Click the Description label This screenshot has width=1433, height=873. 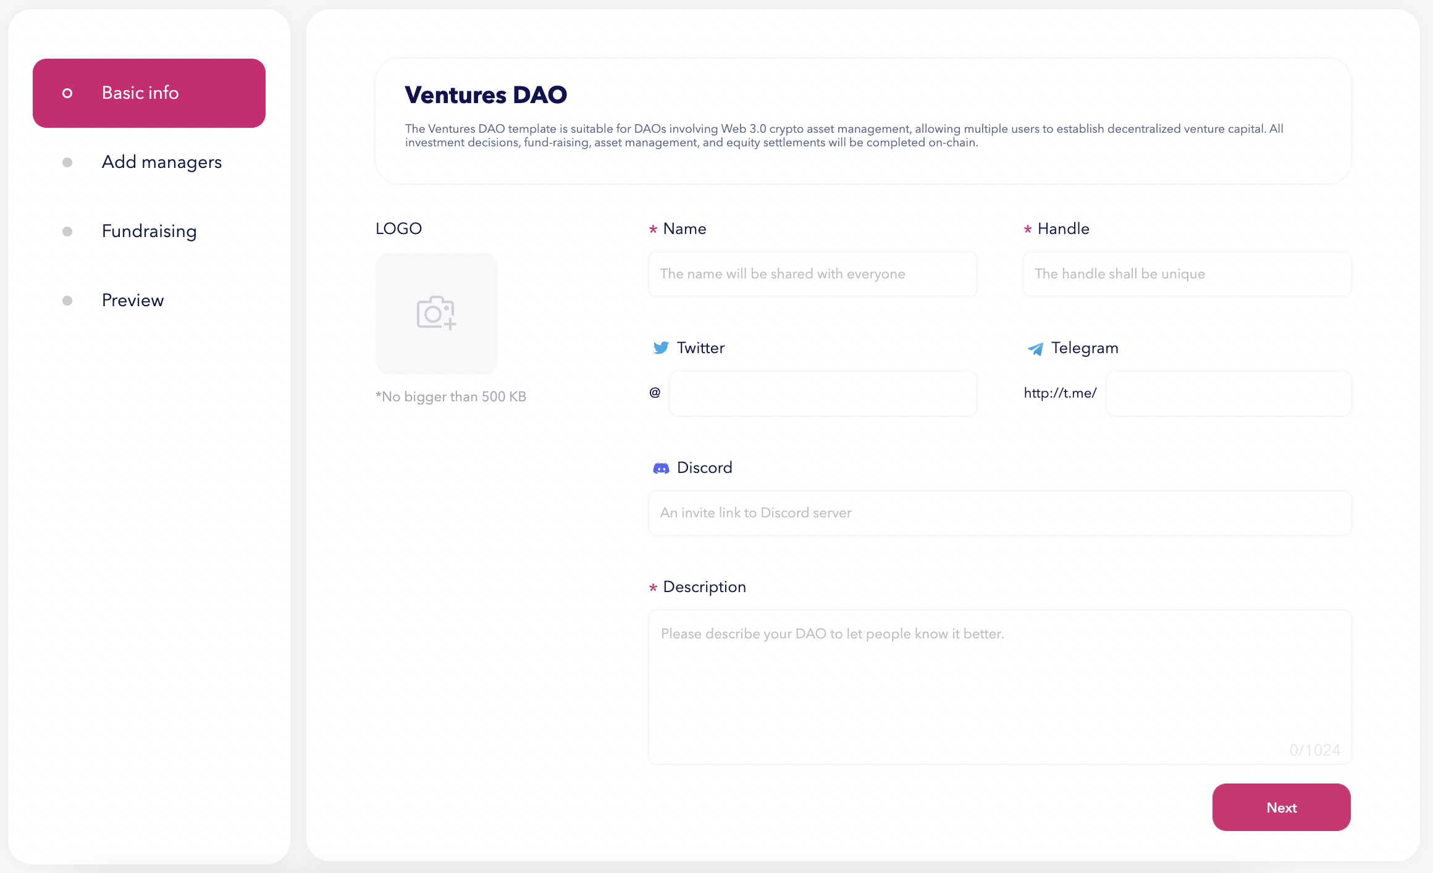pyautogui.click(x=704, y=587)
